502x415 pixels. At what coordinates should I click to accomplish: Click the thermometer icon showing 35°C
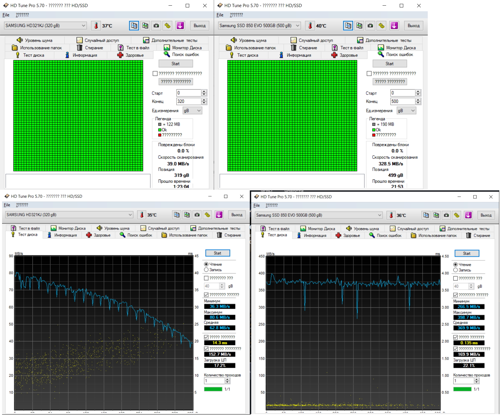point(142,215)
